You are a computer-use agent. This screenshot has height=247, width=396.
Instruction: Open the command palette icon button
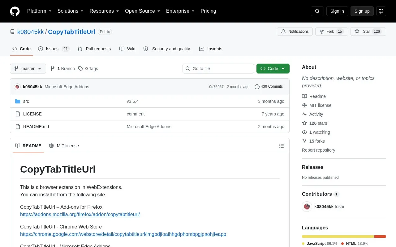point(381,11)
